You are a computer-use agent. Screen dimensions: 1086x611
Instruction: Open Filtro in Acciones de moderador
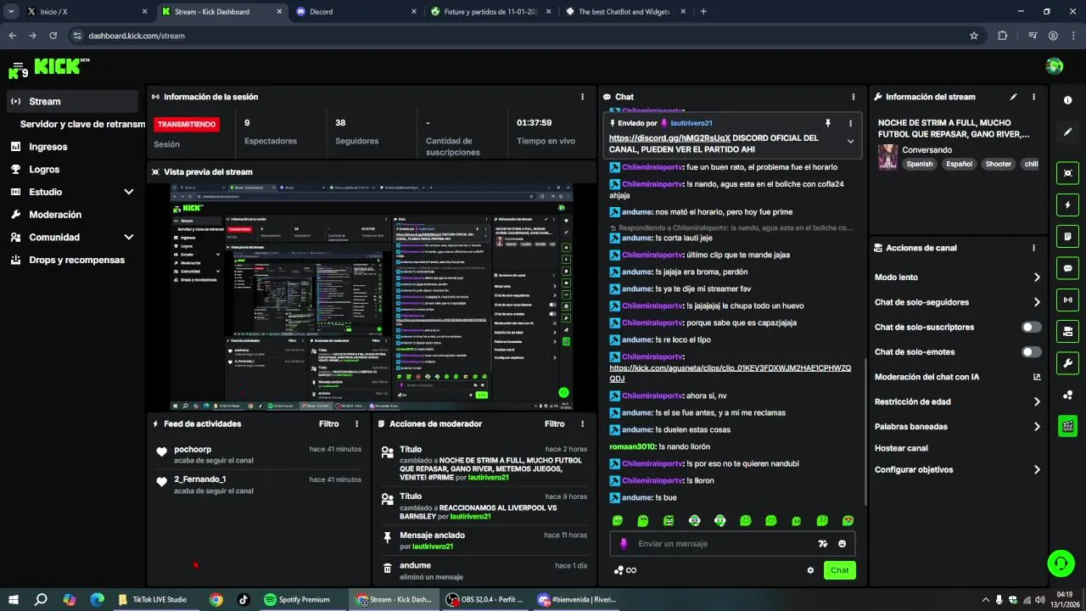pos(554,423)
